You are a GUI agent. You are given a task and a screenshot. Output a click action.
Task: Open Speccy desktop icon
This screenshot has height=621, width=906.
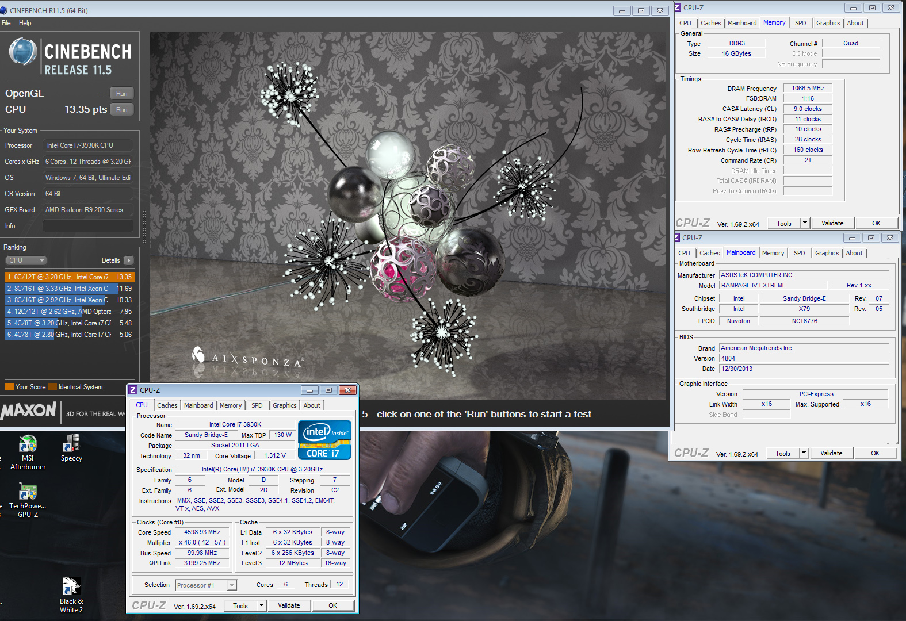[71, 448]
